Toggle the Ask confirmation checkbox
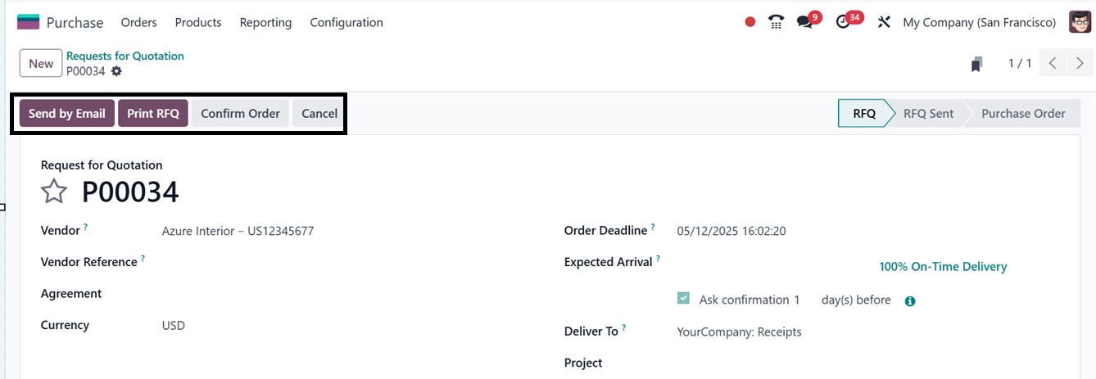Viewport: 1096px width, 379px height. coord(683,300)
